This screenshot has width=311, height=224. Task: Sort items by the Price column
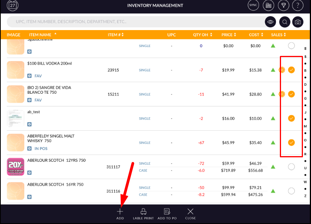(229, 35)
